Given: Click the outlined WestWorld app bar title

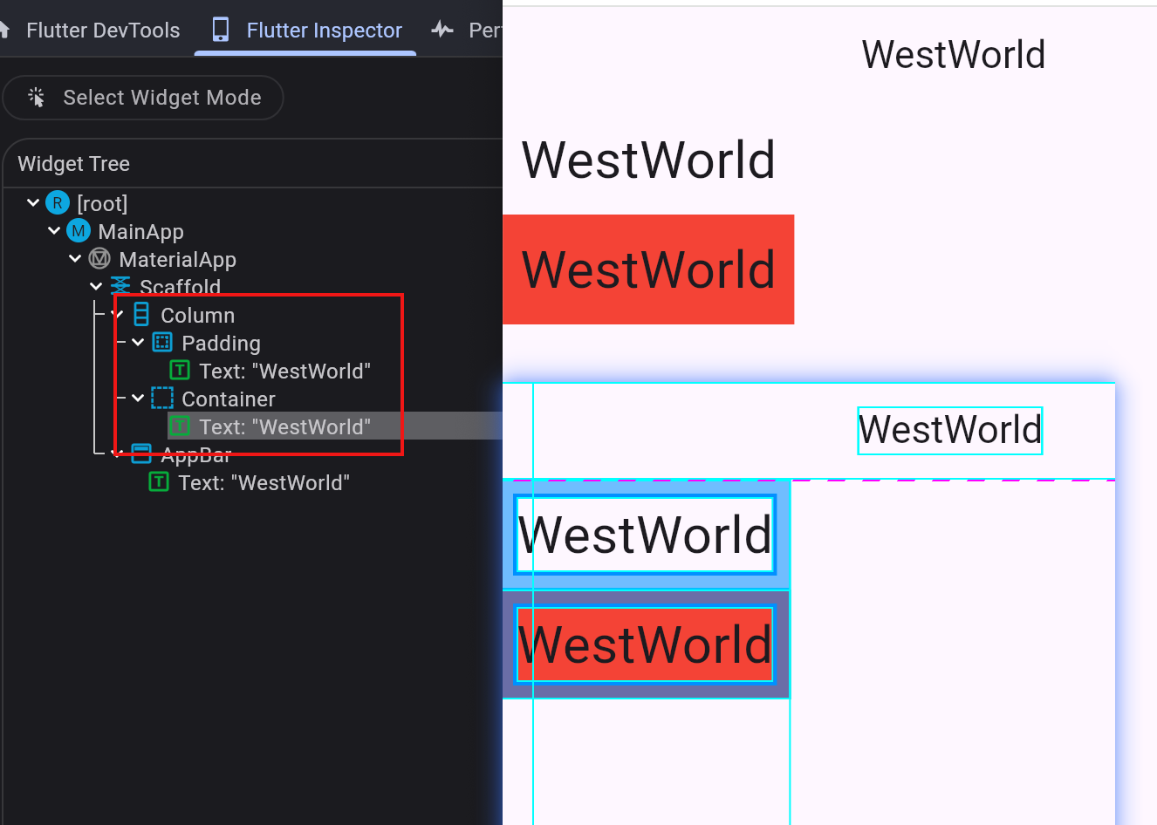Looking at the screenshot, I should click(949, 430).
